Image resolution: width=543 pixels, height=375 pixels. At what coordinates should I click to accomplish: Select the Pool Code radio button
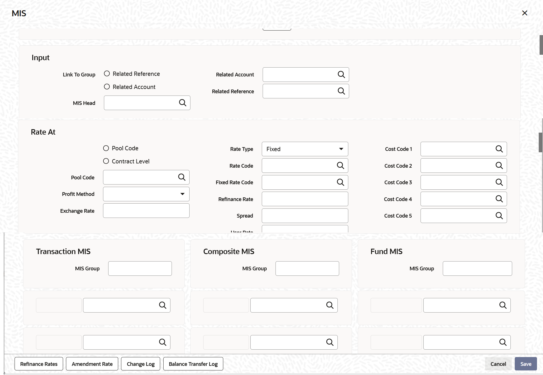coord(106,148)
